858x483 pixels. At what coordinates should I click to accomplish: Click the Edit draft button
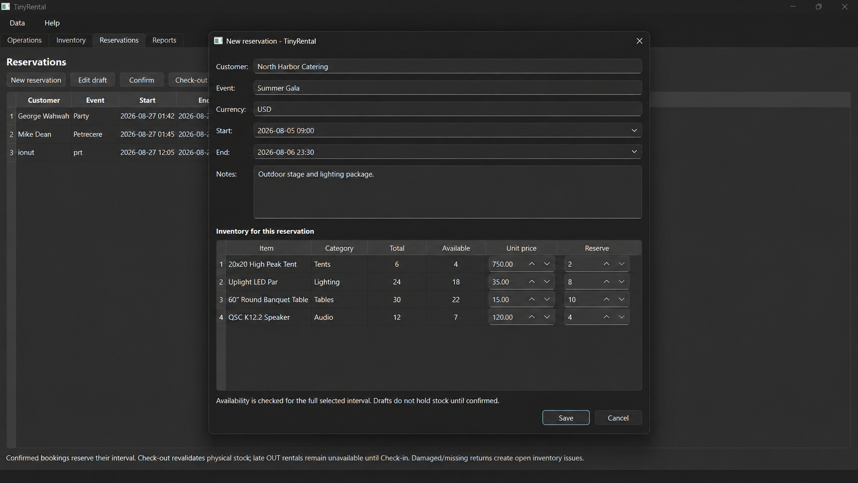point(92,80)
